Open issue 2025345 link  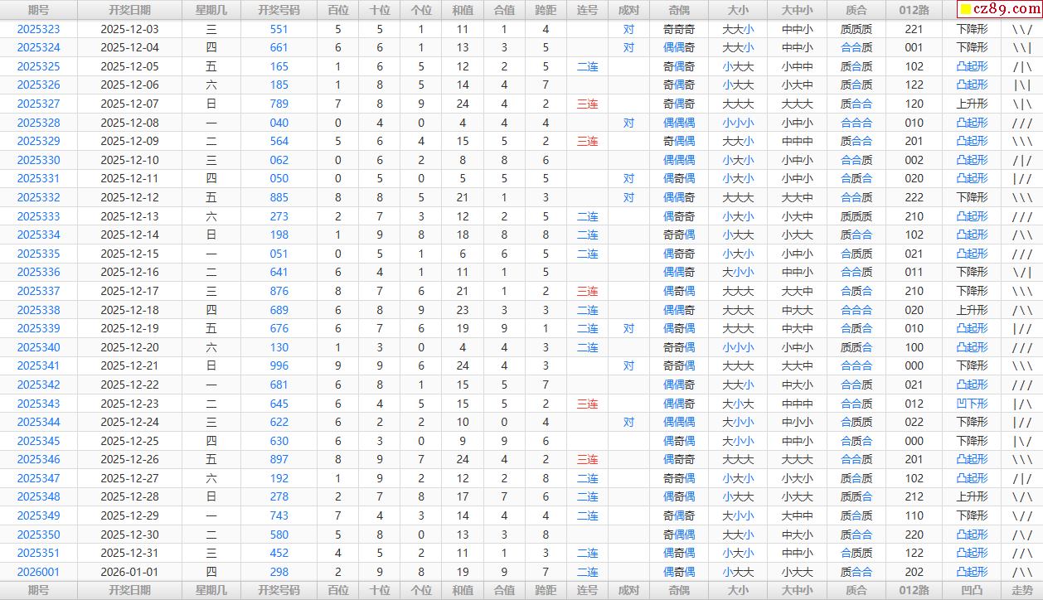coord(38,441)
